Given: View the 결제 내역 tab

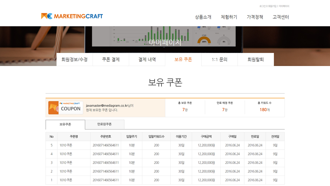Looking at the screenshot, I should coord(147,59).
